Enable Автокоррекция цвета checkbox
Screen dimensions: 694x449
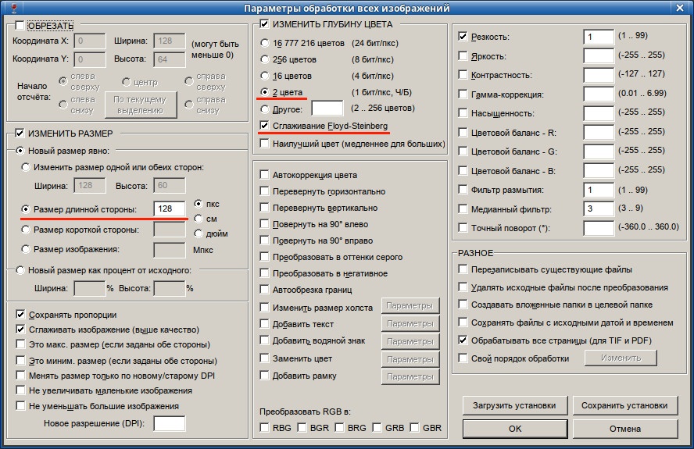point(264,175)
